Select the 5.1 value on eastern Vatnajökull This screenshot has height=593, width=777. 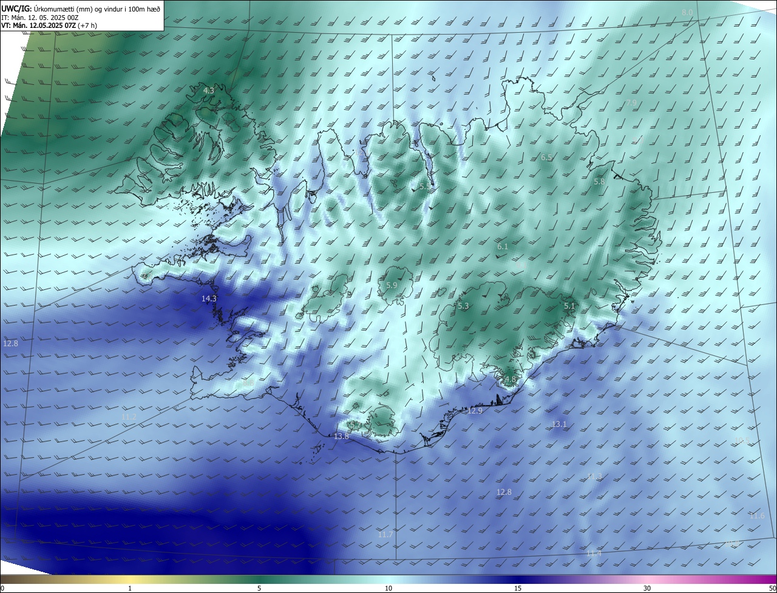569,306
